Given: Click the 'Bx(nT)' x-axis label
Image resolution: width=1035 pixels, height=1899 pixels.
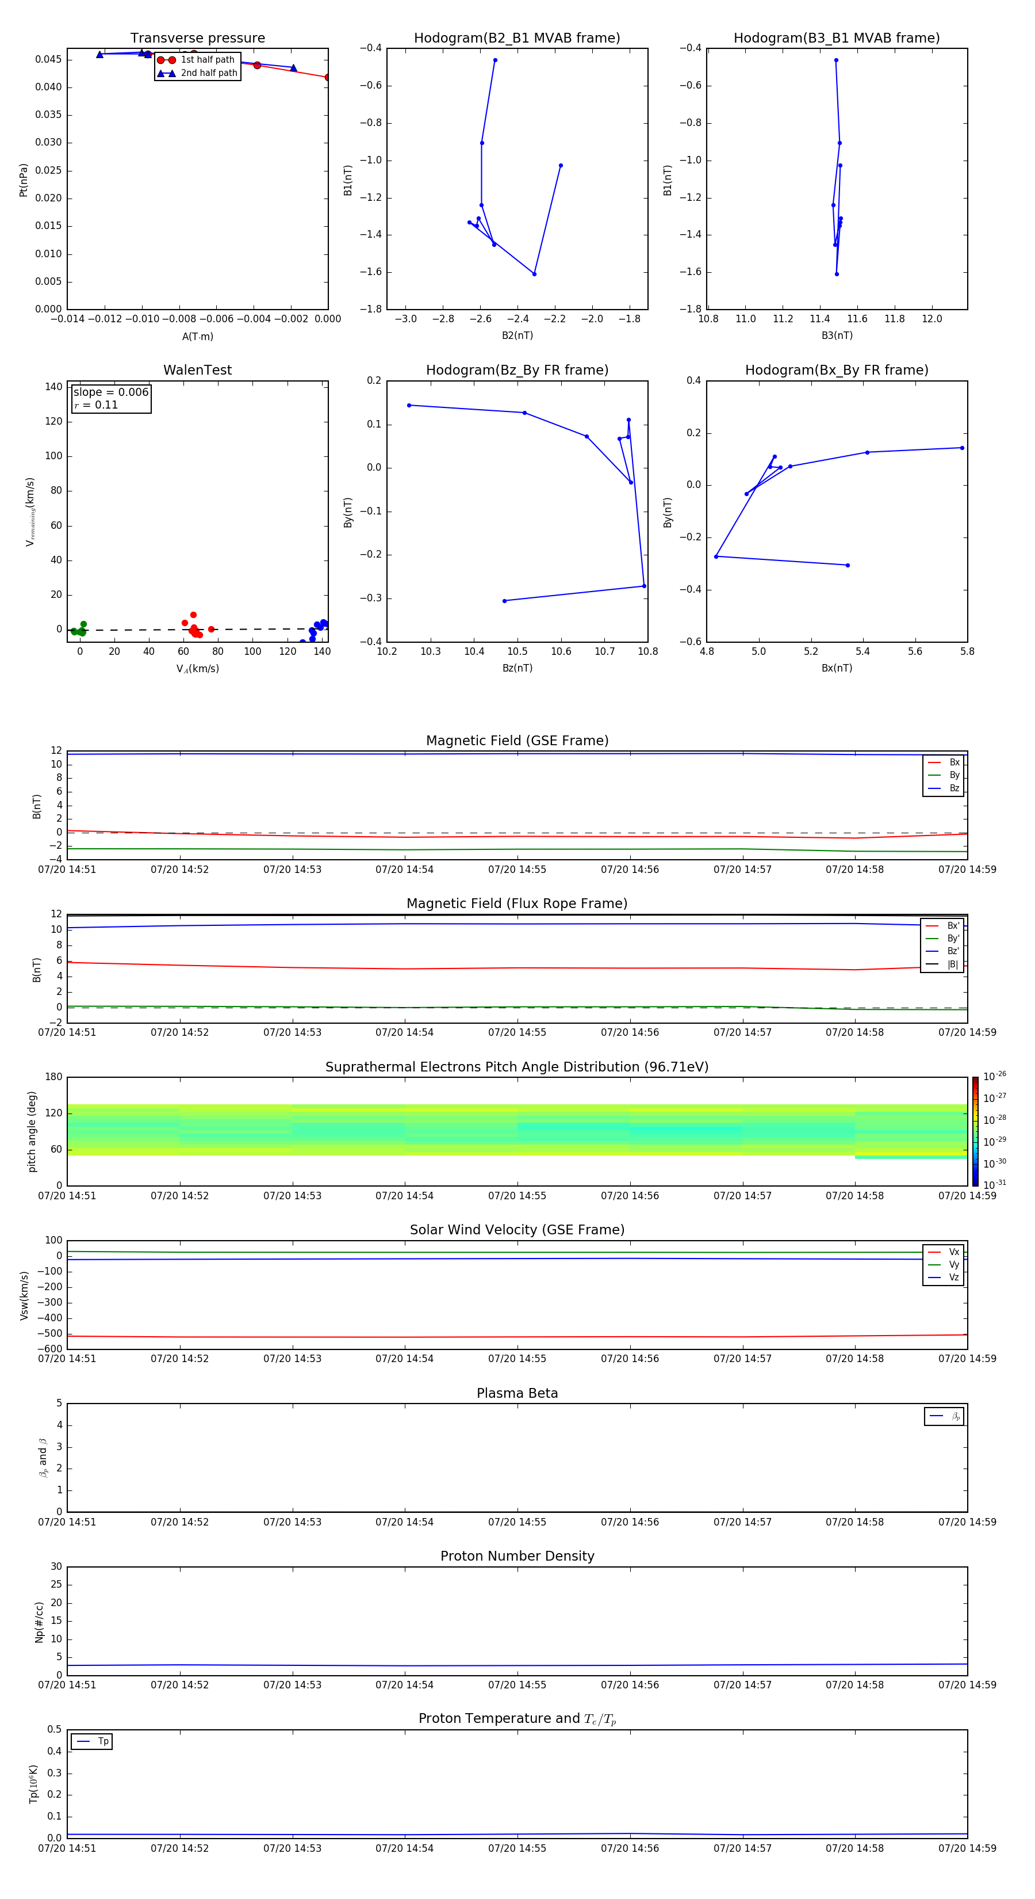Looking at the screenshot, I should click(837, 668).
